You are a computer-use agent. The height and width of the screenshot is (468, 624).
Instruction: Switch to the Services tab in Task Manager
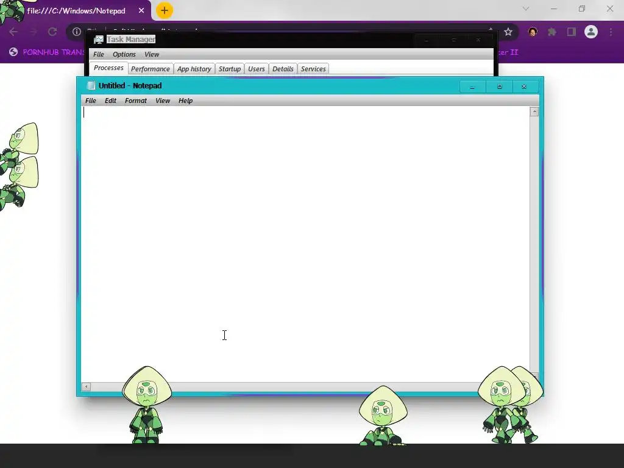tap(313, 69)
